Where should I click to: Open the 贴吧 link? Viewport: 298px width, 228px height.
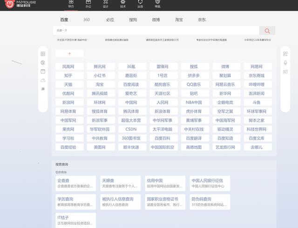point(195,93)
